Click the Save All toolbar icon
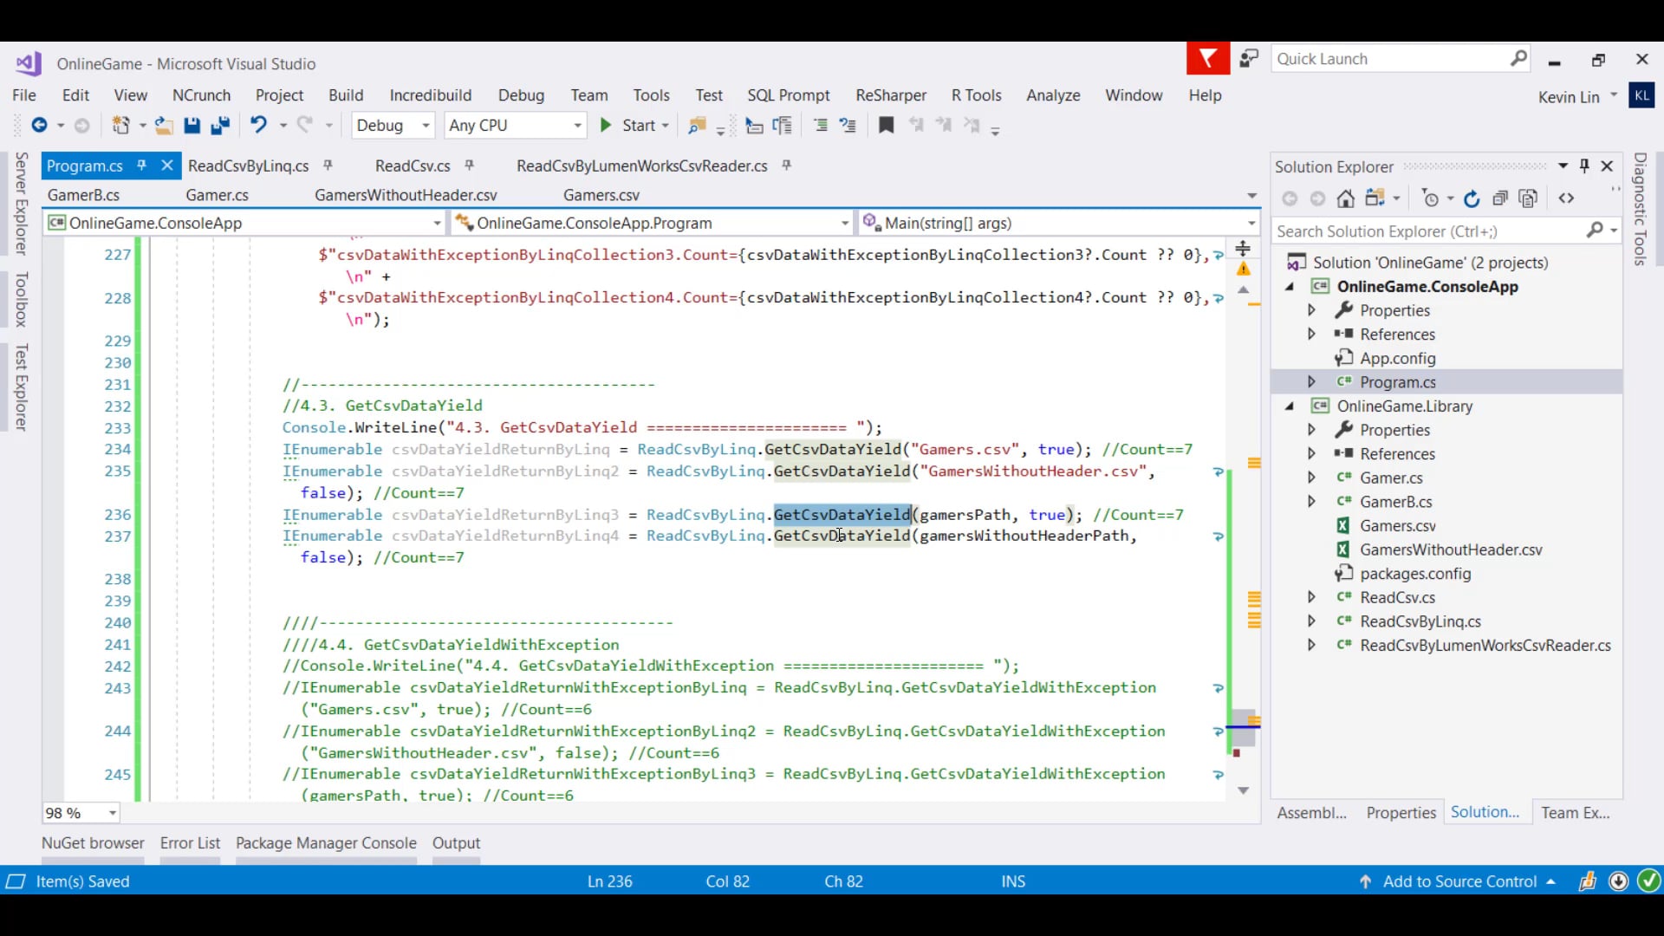Screen dimensions: 1664x936 pyautogui.click(x=220, y=126)
